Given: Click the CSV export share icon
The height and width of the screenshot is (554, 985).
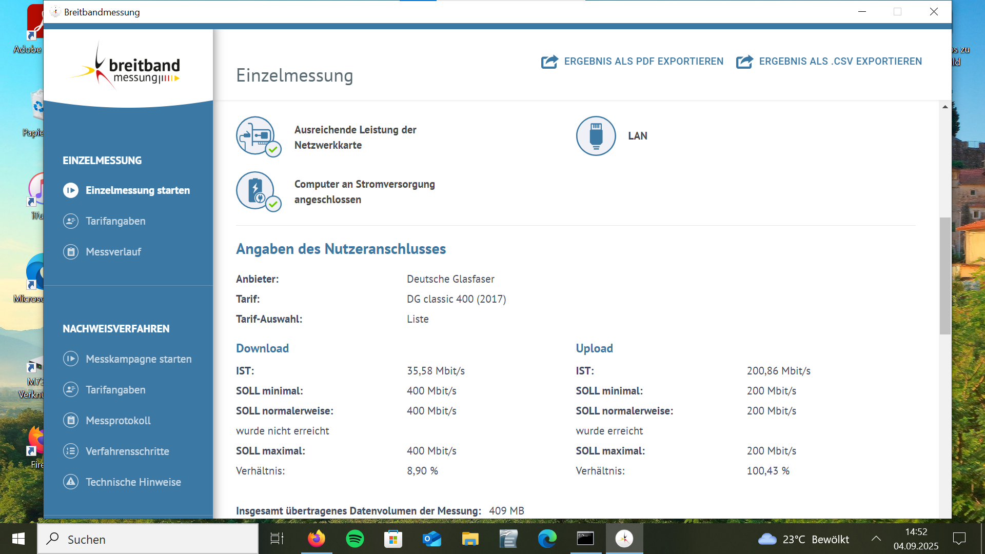Looking at the screenshot, I should (744, 62).
